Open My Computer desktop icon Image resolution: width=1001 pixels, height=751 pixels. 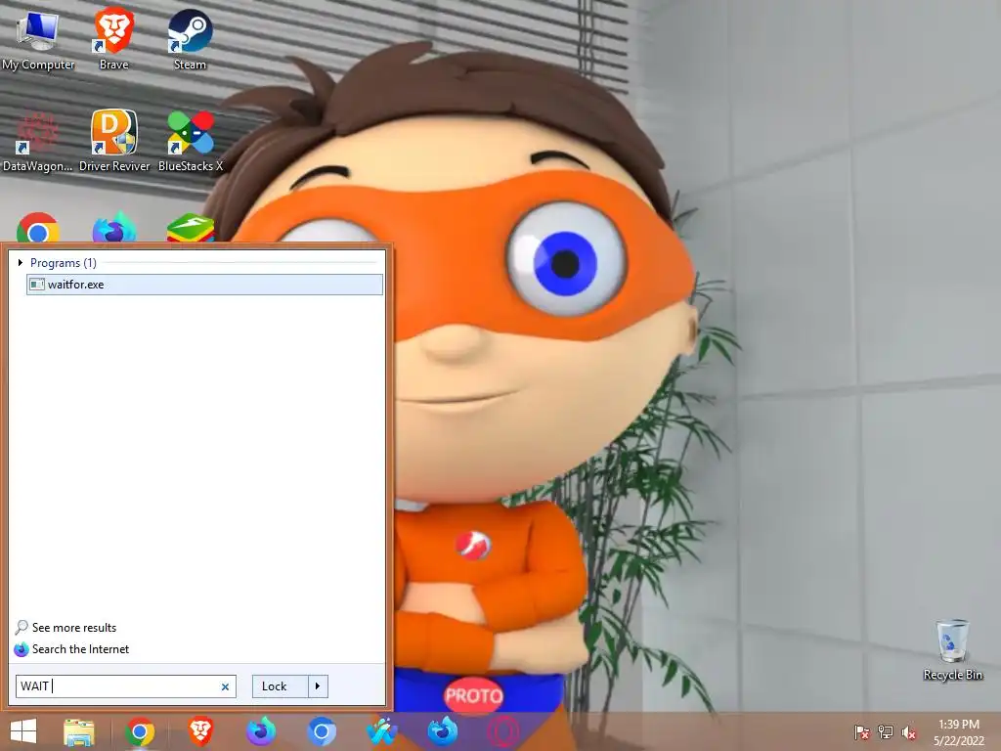pyautogui.click(x=38, y=41)
